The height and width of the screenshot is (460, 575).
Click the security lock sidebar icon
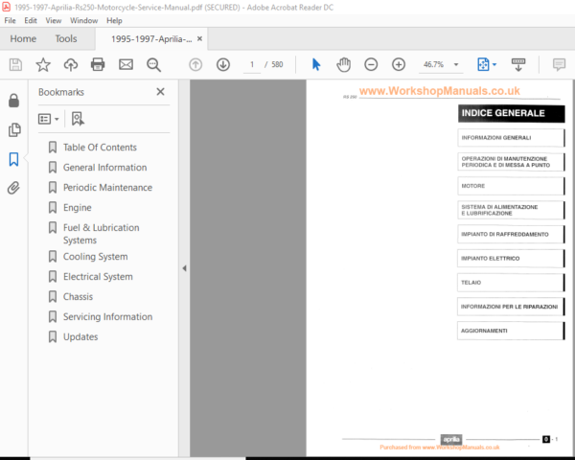pos(14,101)
